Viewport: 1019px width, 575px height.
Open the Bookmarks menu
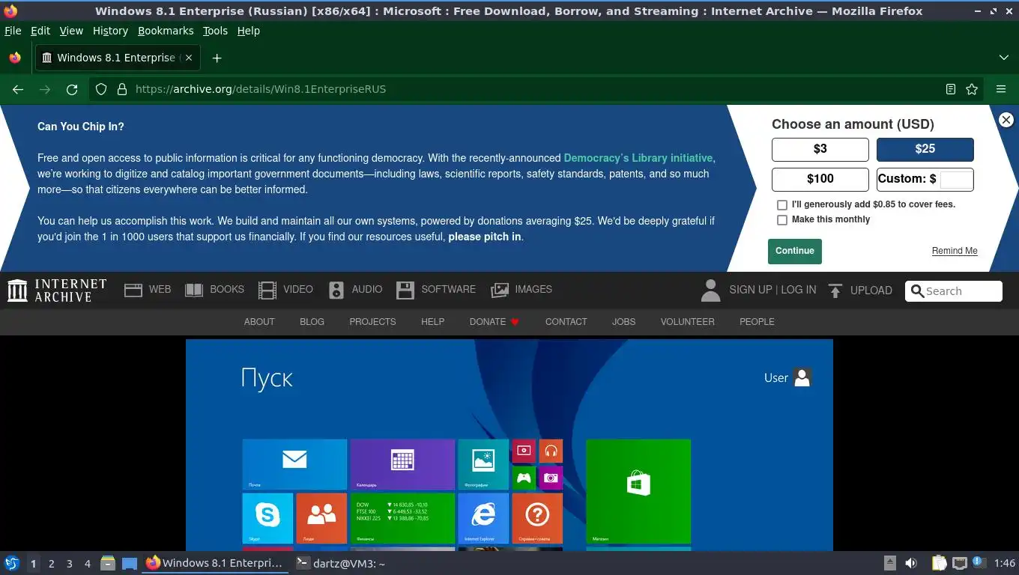(x=166, y=31)
